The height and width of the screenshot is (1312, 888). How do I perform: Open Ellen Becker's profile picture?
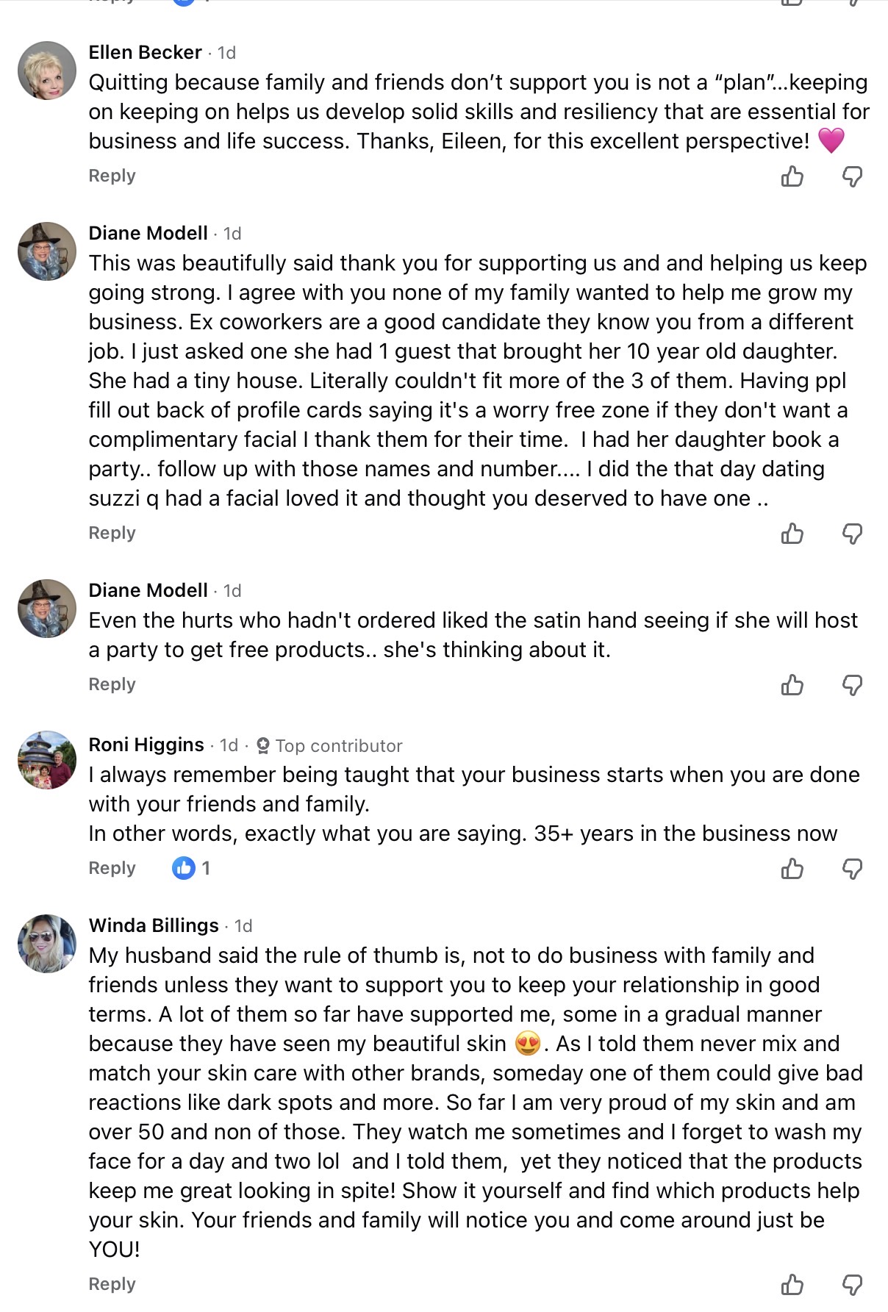(47, 71)
